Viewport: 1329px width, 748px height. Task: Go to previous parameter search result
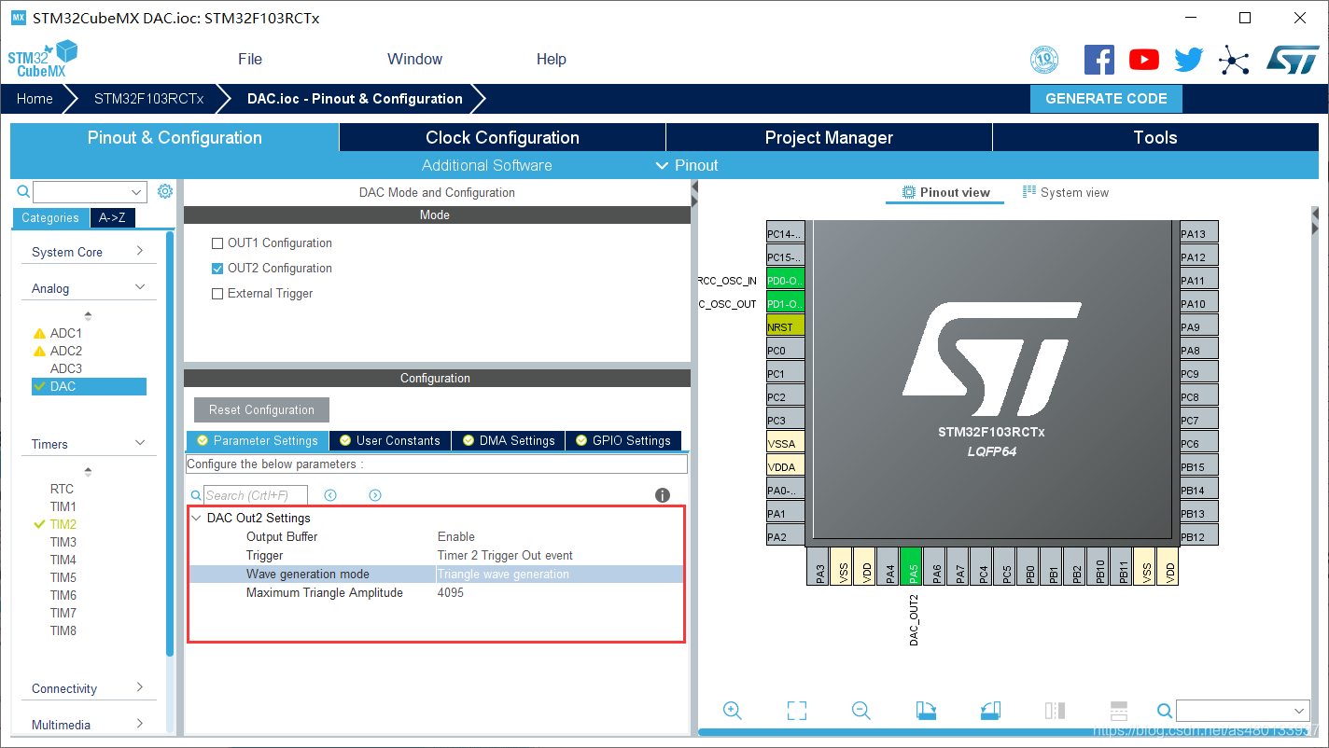pyautogui.click(x=330, y=495)
